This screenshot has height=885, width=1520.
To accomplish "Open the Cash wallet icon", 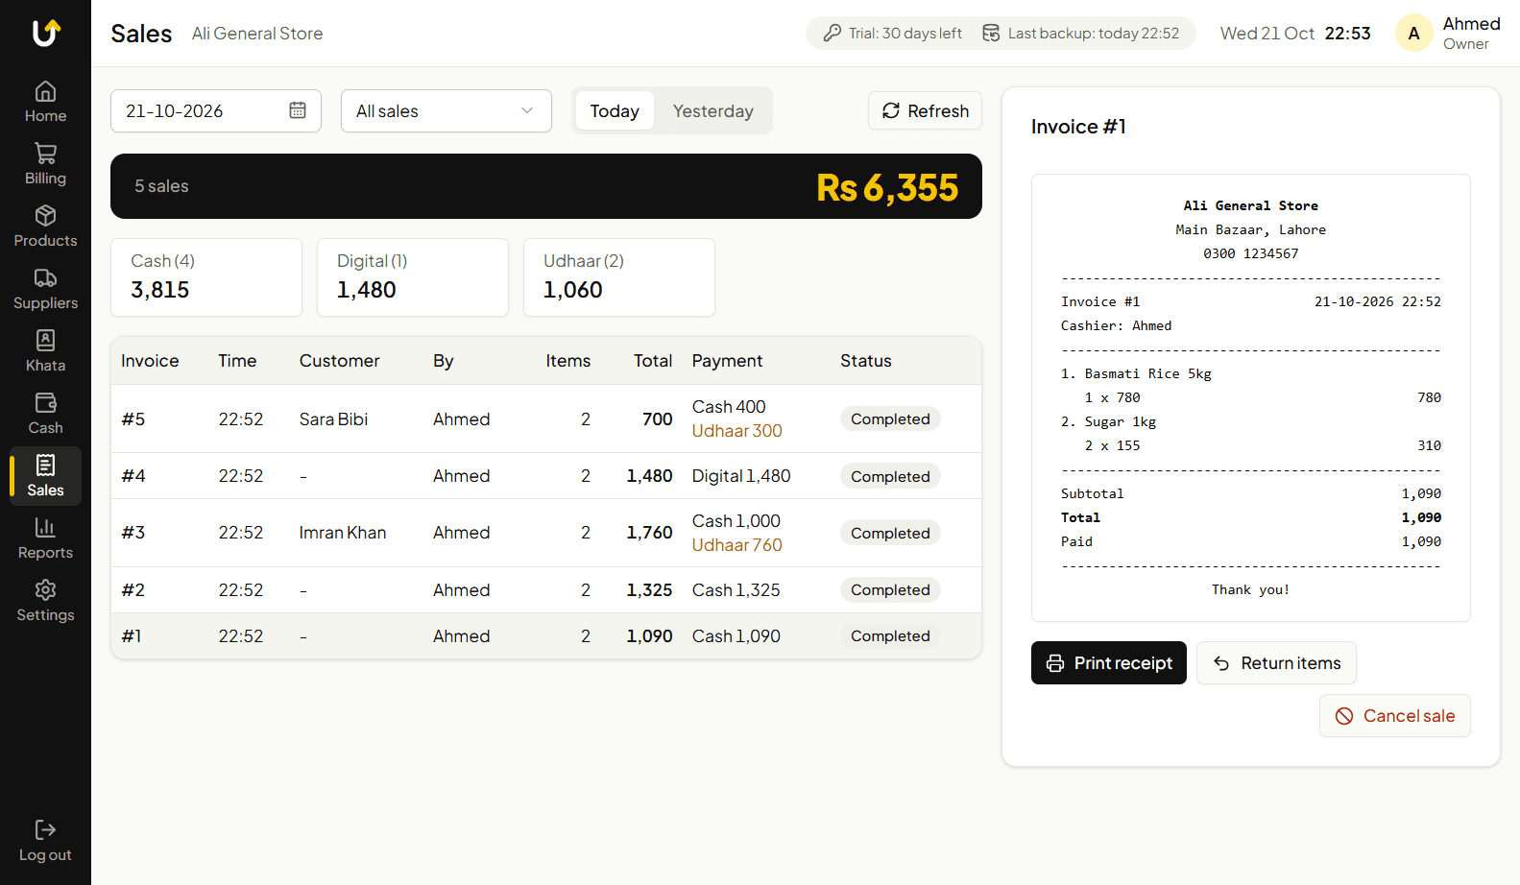I will pyautogui.click(x=45, y=414).
